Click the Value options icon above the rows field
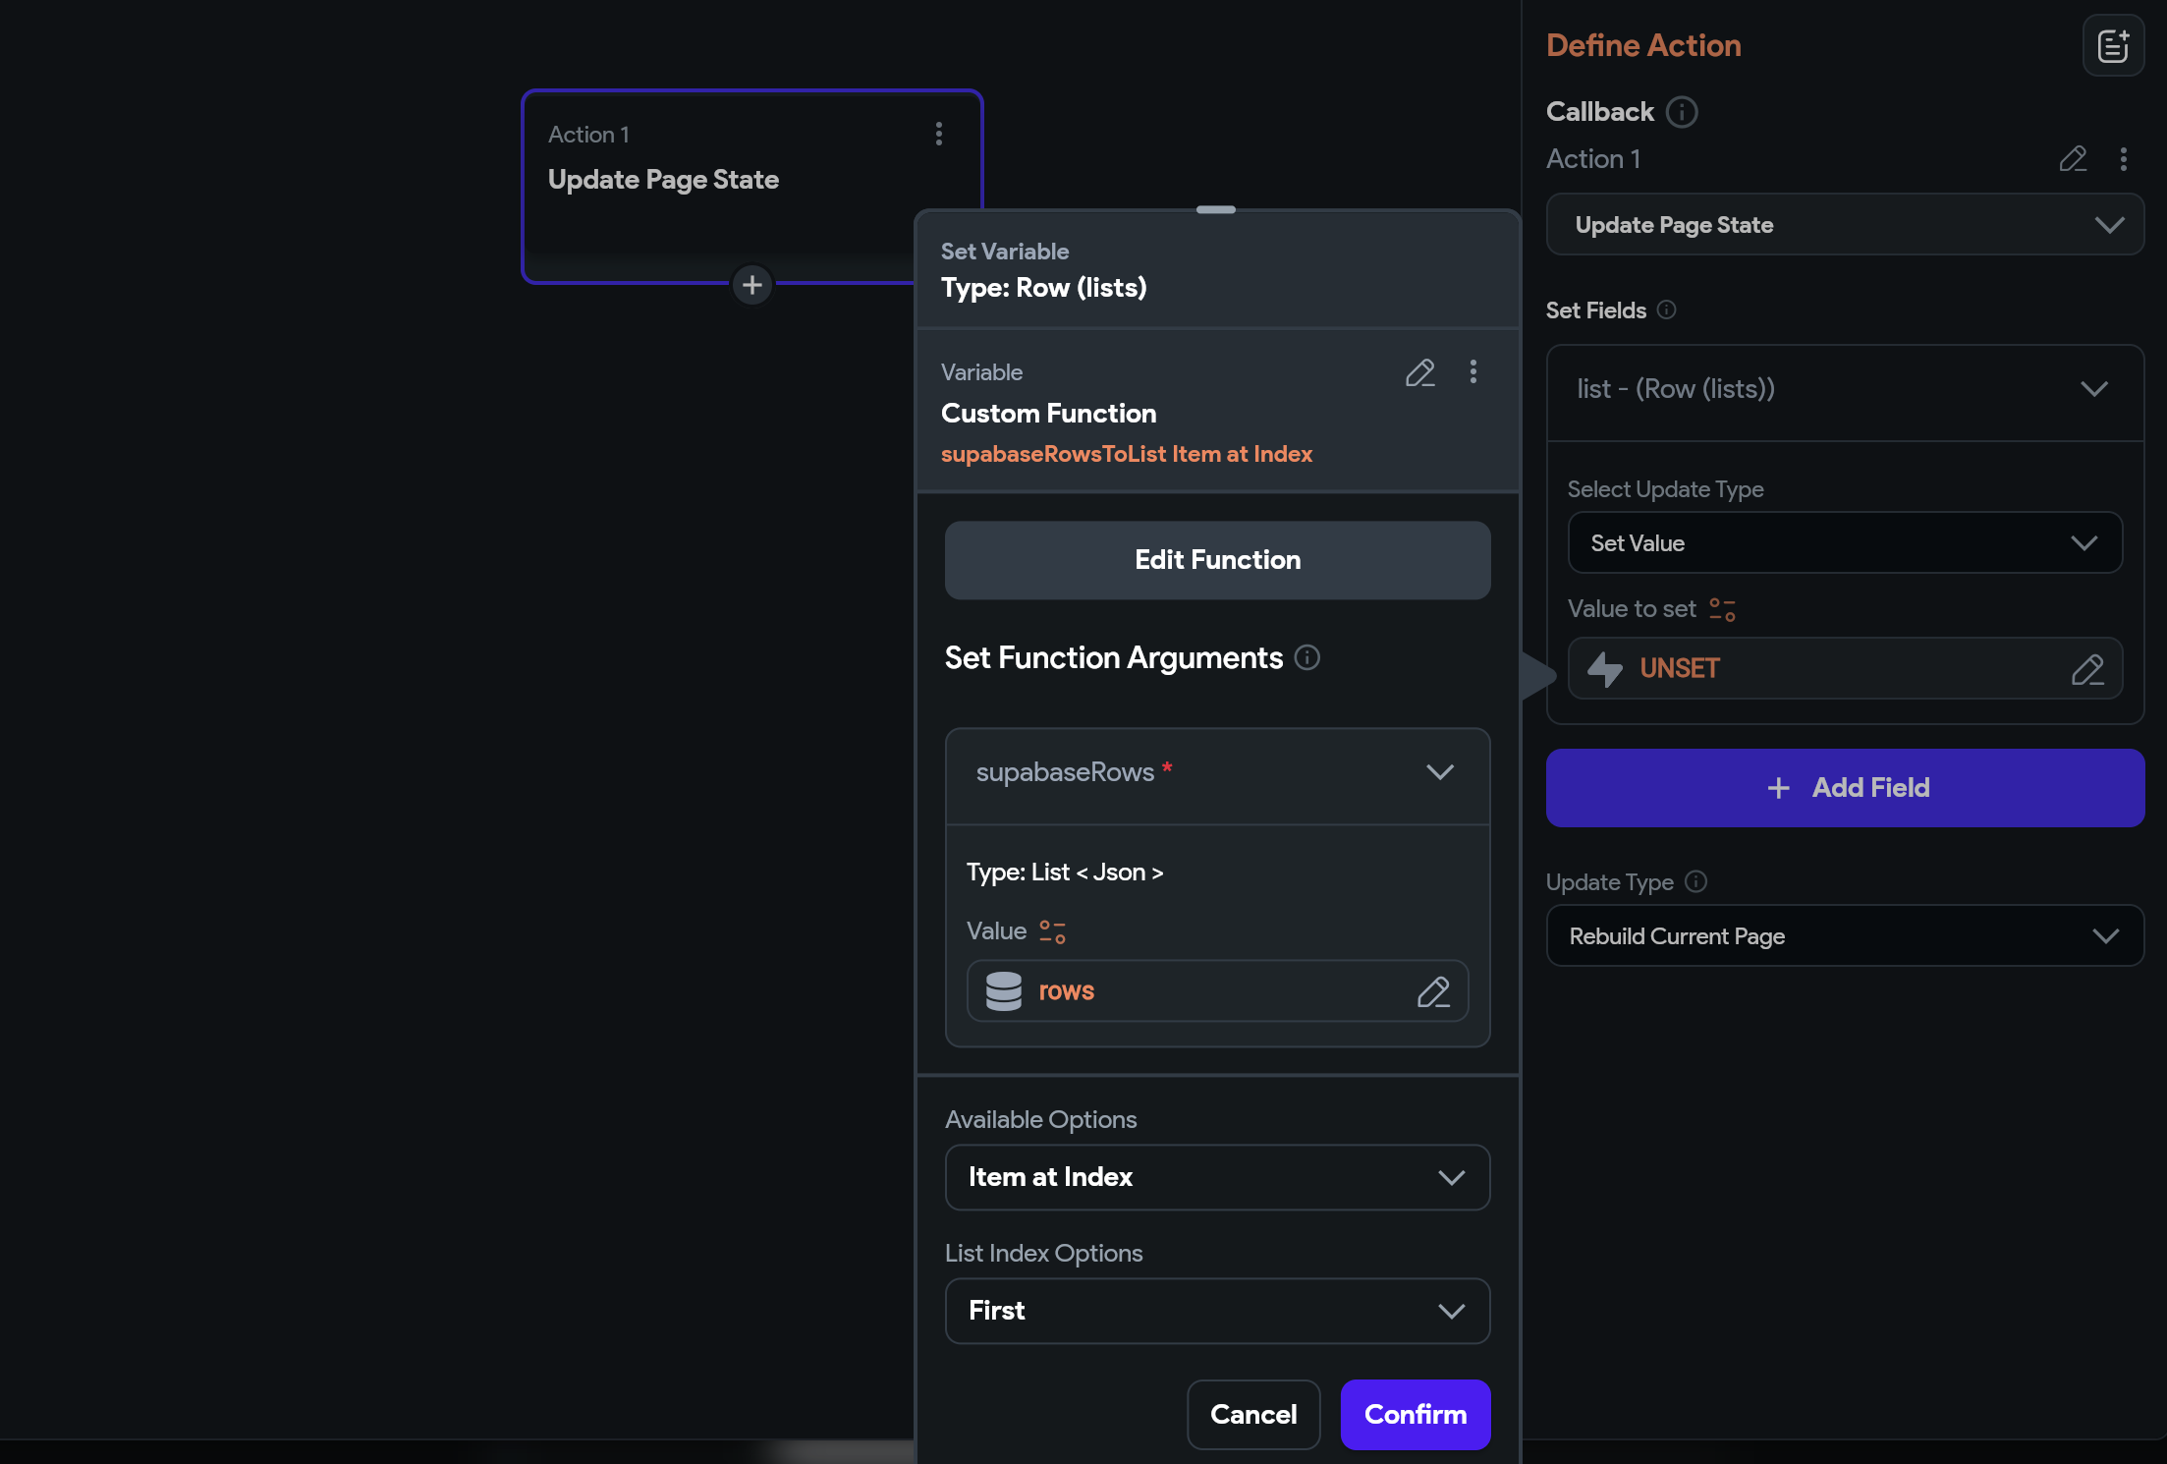2167x1464 pixels. tap(1052, 931)
